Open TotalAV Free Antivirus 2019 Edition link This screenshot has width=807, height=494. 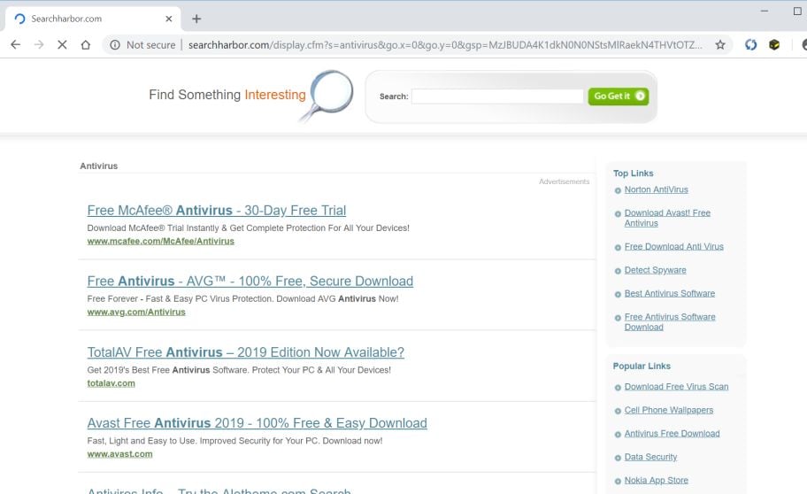tap(245, 352)
